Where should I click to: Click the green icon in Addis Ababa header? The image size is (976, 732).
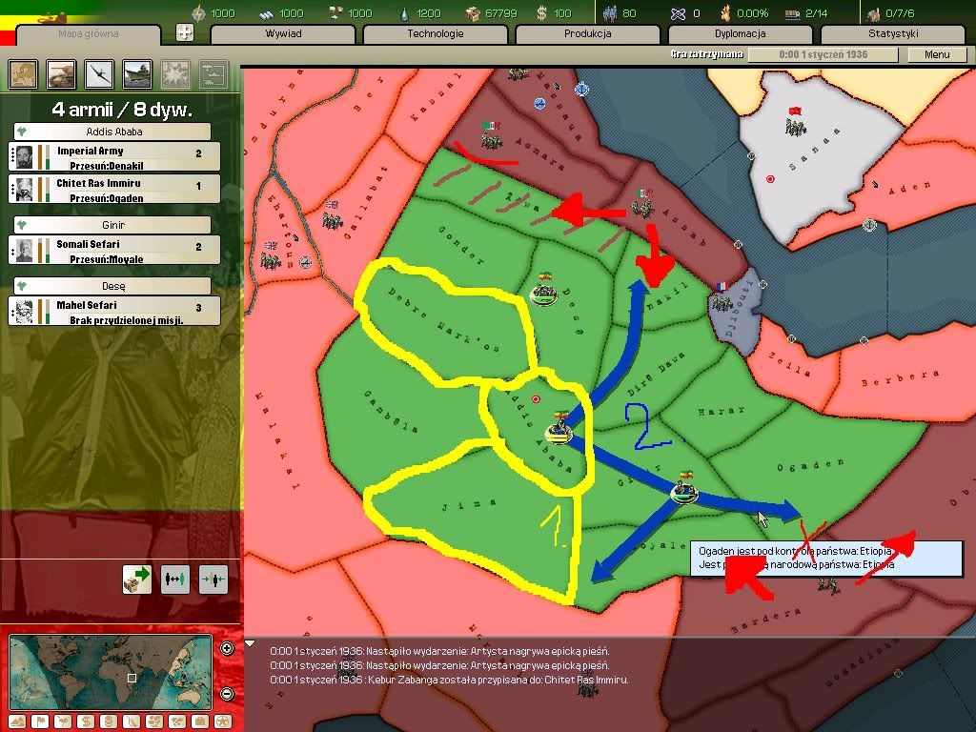(x=22, y=132)
